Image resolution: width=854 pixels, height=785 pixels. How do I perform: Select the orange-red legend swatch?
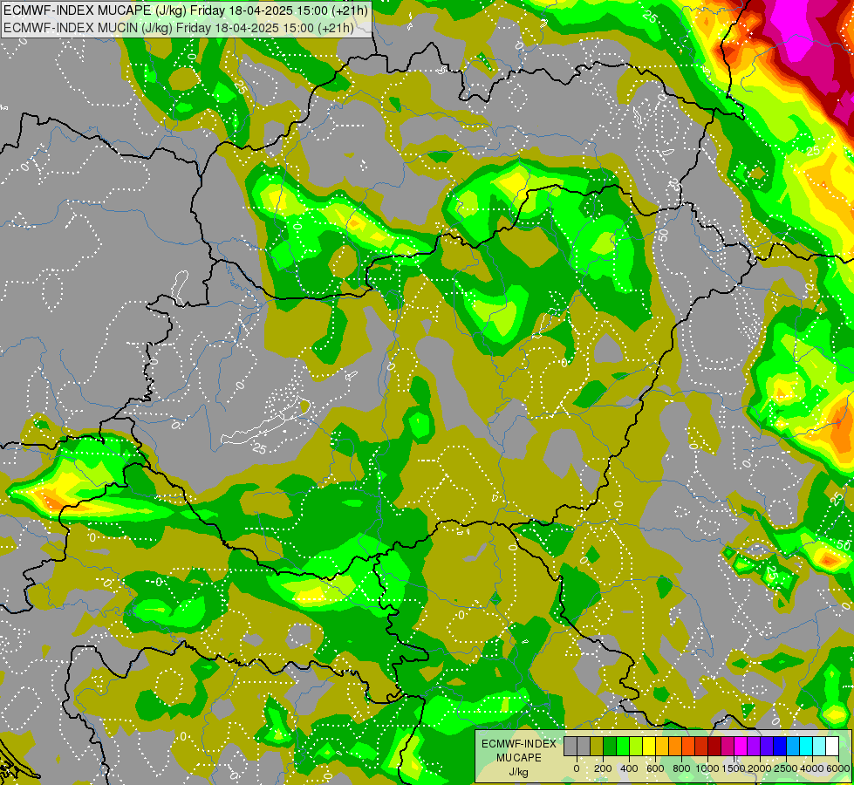click(x=688, y=747)
